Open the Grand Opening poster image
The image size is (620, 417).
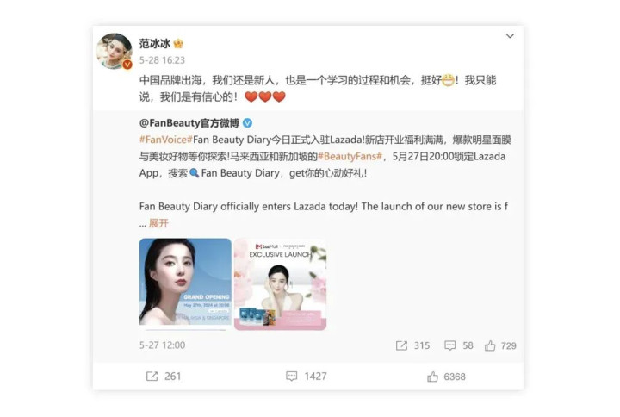pos(185,284)
